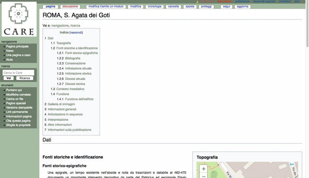
Task: Open contributi link in the top user bar
Action: [285, 2]
